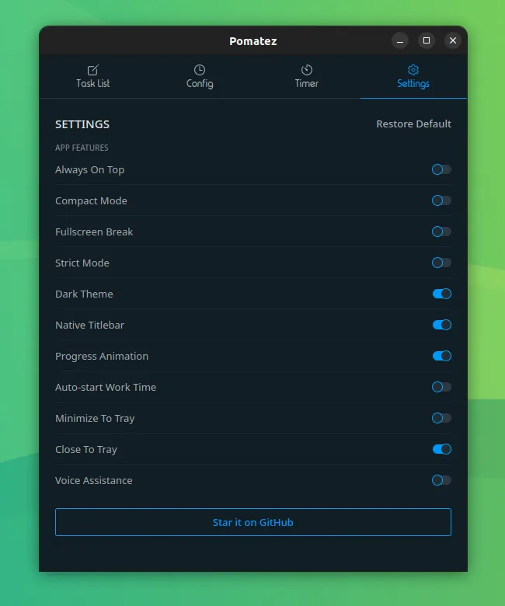Minimize the Pomatez window
505x606 pixels.
point(400,40)
